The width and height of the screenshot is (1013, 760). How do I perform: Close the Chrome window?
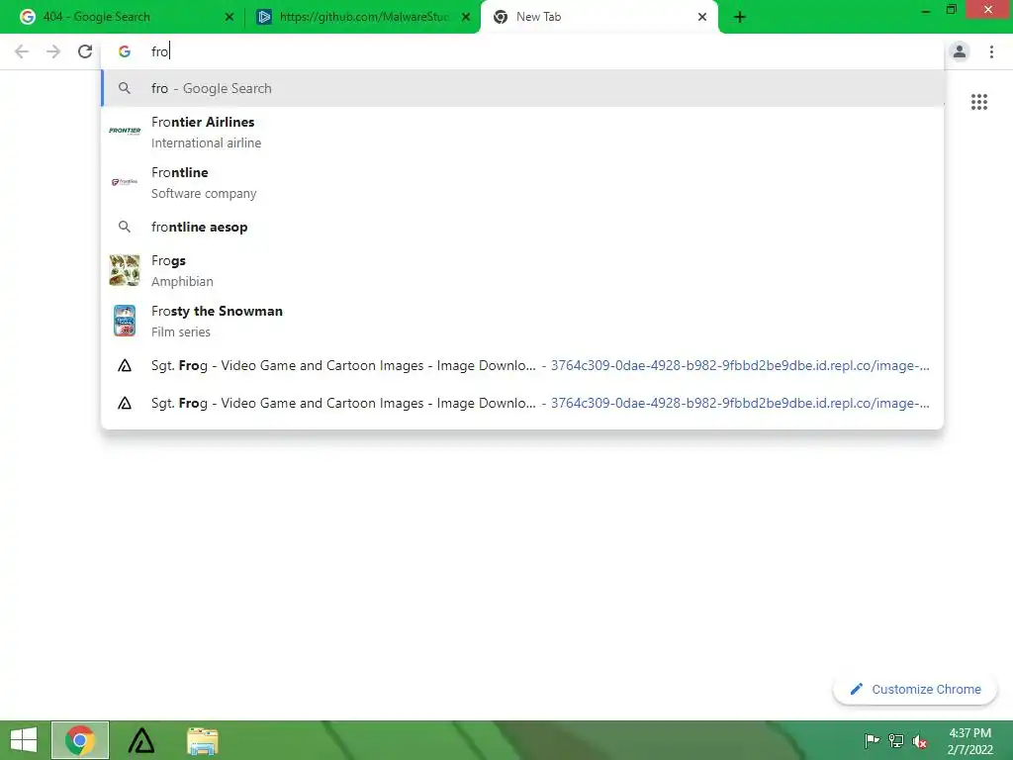(x=988, y=9)
